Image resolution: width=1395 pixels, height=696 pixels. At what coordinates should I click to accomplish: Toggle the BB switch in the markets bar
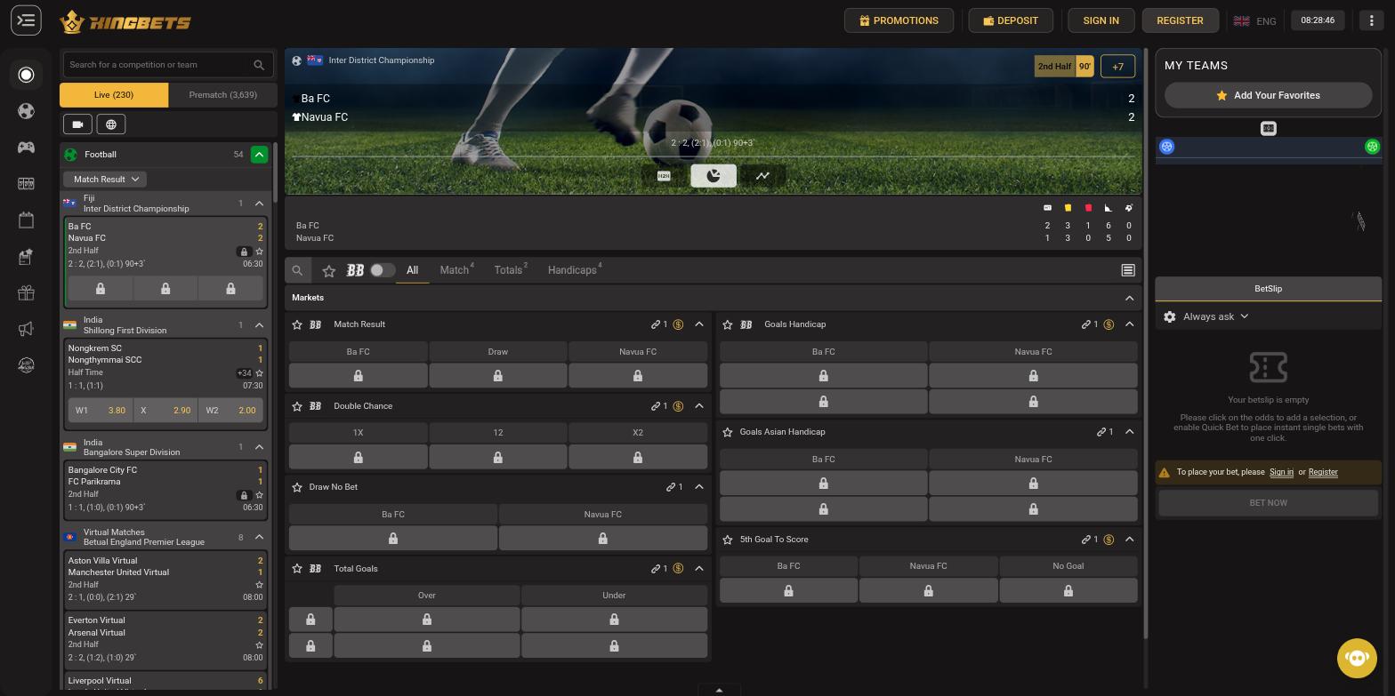tap(382, 270)
